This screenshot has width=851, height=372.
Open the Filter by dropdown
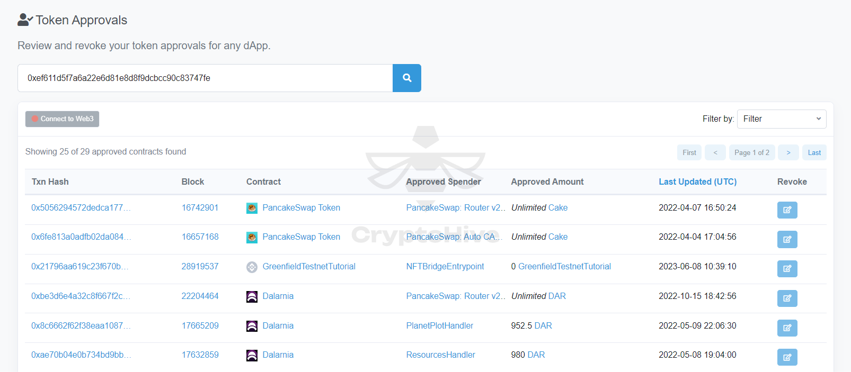pyautogui.click(x=782, y=119)
